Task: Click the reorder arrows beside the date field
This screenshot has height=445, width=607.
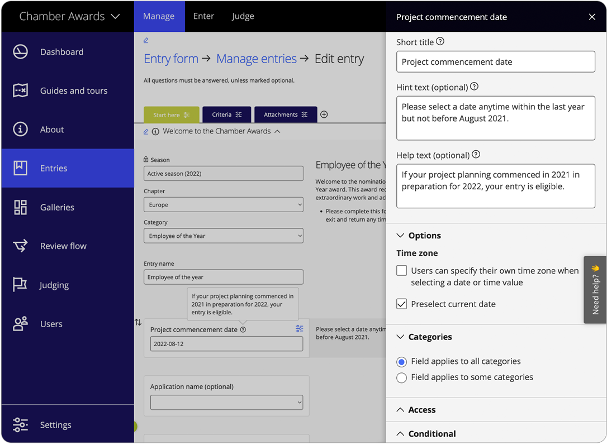Action: pyautogui.click(x=137, y=322)
